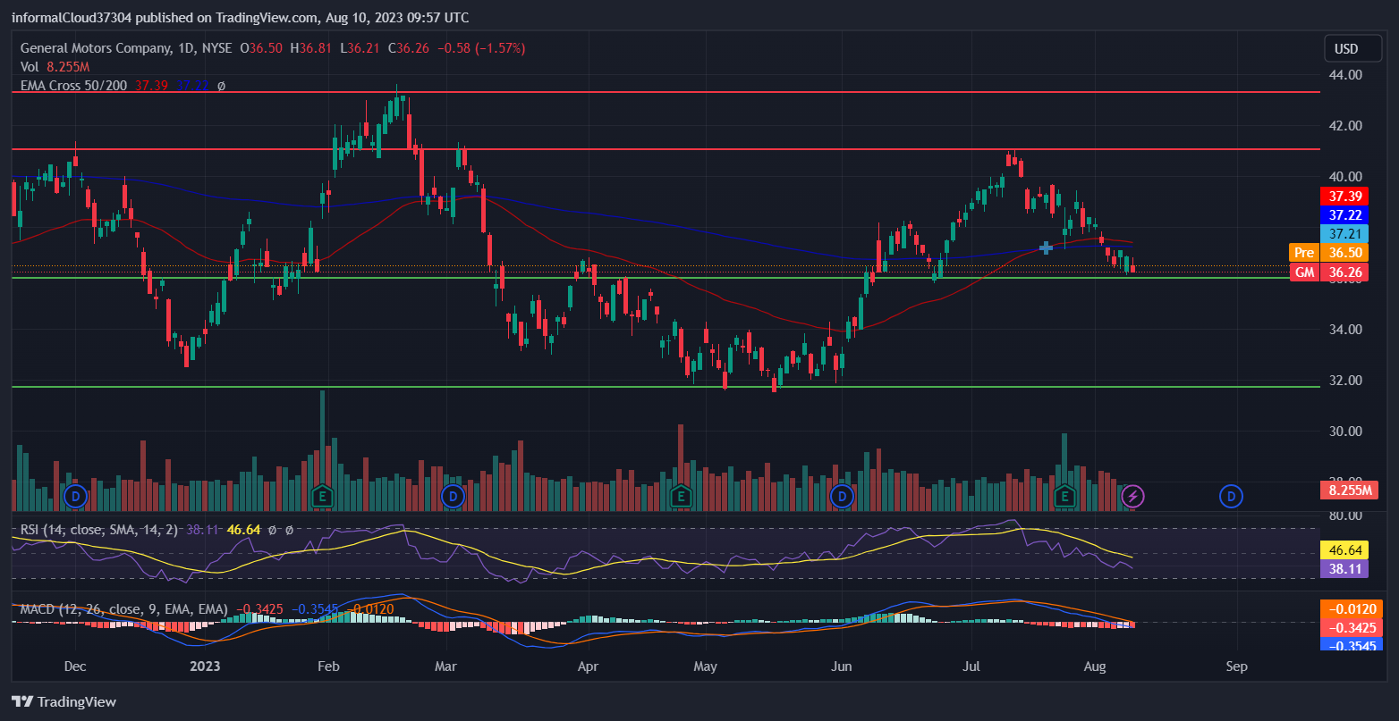
Task: Select the dividend marker near the Mar label
Action: pos(453,495)
